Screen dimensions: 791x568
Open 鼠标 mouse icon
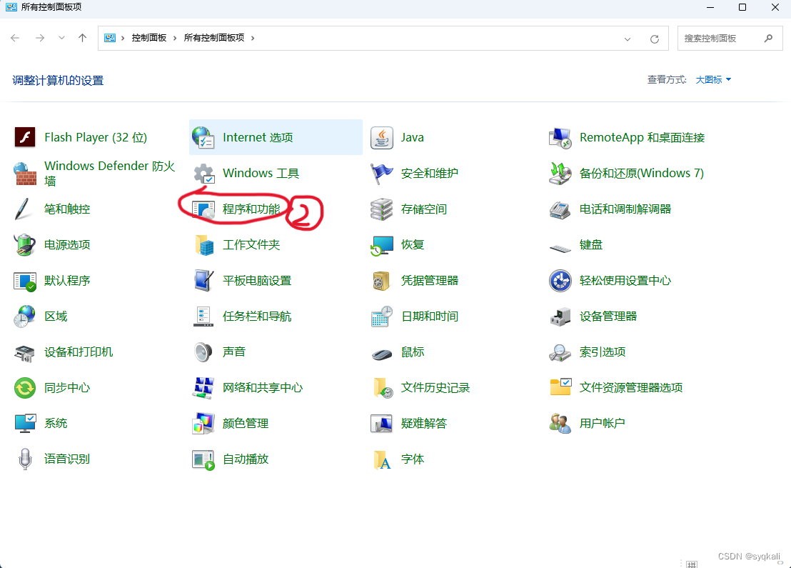(382, 354)
